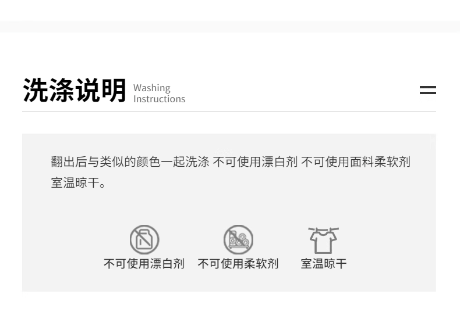Click the 洗涤说明 heading
This screenshot has width=460, height=312.
tap(75, 91)
